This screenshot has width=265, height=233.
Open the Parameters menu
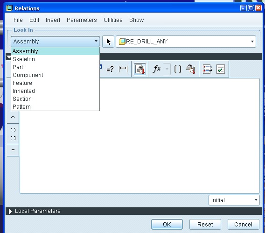[x=82, y=20]
